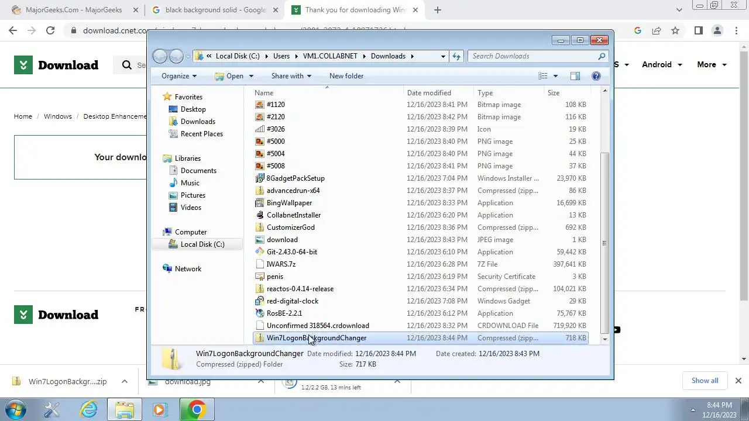Click file list vertical scrollbar
The image size is (749, 421).
pyautogui.click(x=605, y=243)
